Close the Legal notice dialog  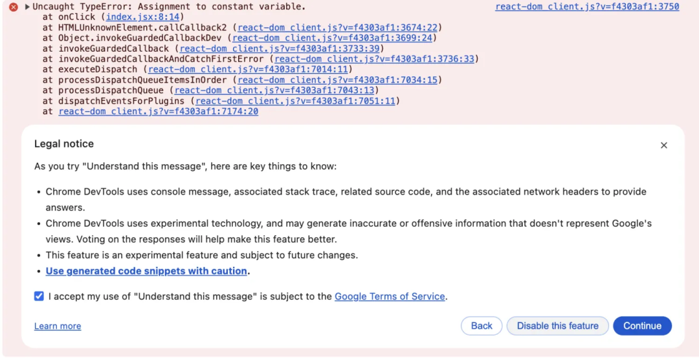tap(663, 145)
